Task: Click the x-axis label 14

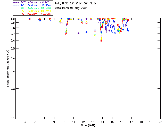Action: pos(103,122)
